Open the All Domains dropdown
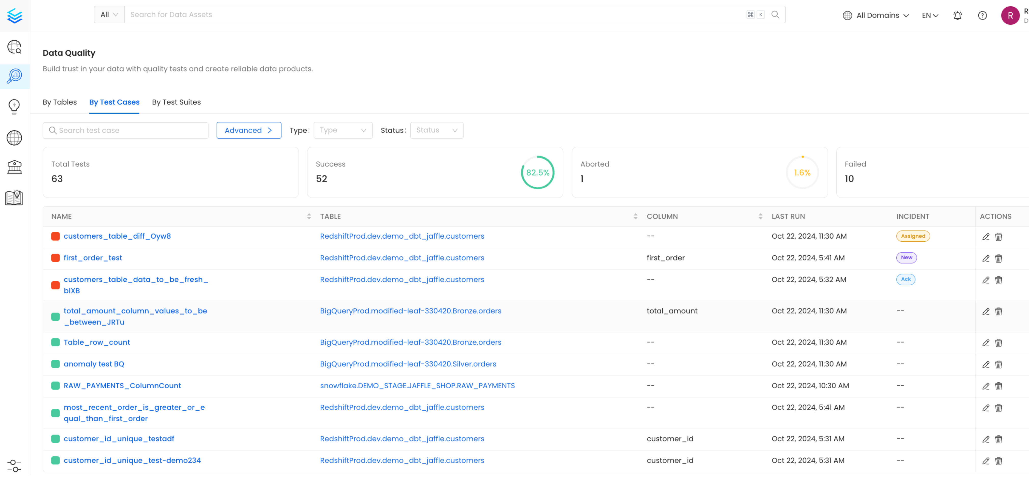 click(x=876, y=15)
